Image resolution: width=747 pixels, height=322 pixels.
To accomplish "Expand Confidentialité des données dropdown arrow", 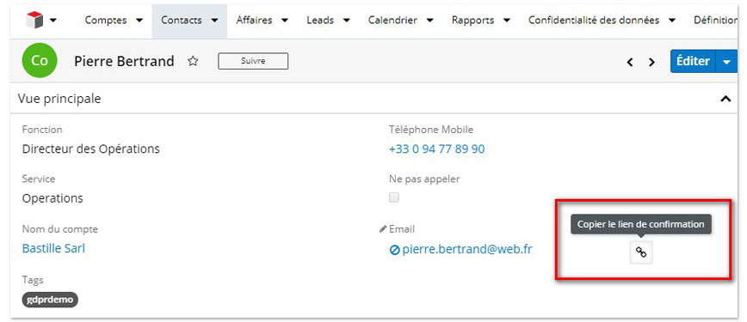I will (672, 21).
